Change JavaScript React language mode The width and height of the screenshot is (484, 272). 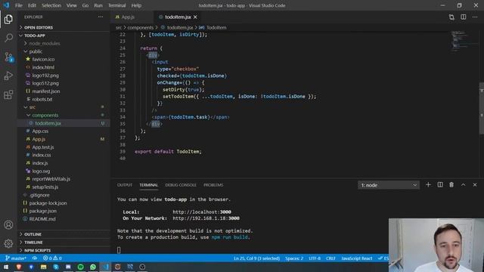coord(357,258)
